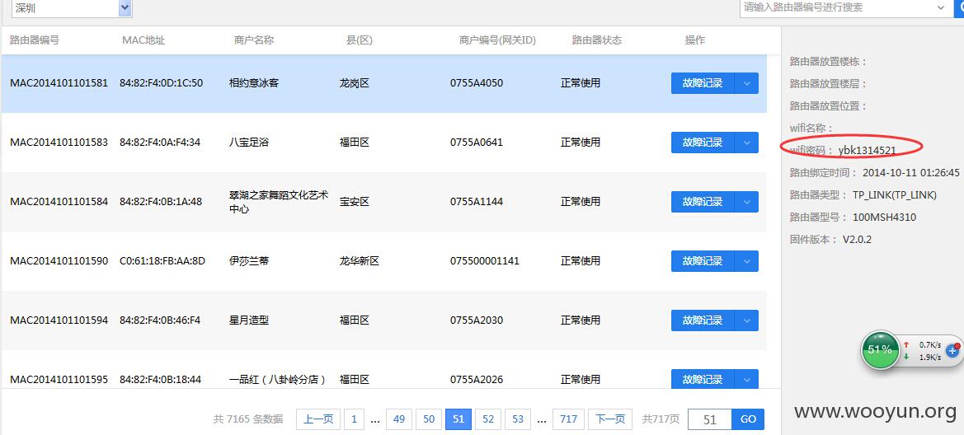This screenshot has width=964, height=435.
Task: Click gateway ID 075500001141
Action: coord(484,261)
